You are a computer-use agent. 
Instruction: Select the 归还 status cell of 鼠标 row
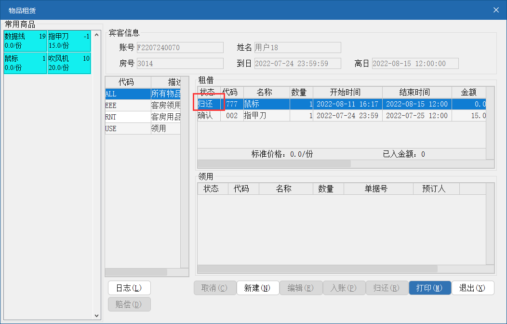click(209, 104)
